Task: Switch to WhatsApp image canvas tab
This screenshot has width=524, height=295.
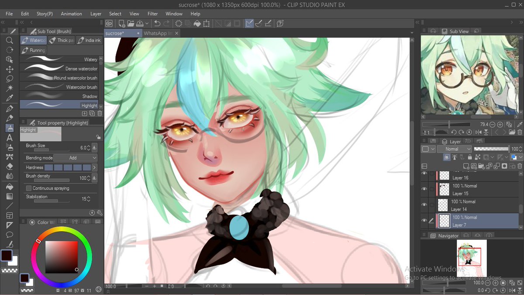Action: click(158, 33)
